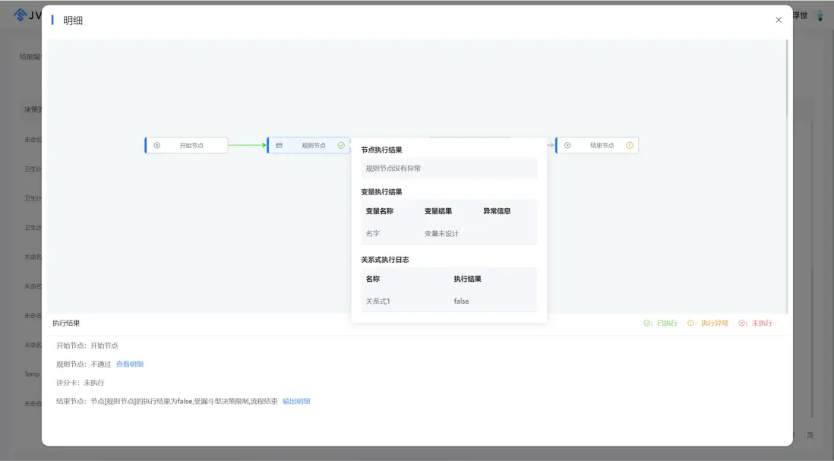Click the 异常信息 column header
This screenshot has width=834, height=461.
[497, 211]
